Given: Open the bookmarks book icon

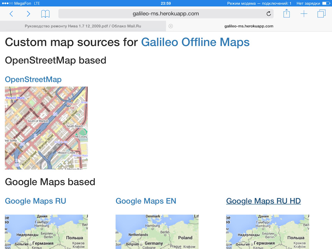Looking at the screenshot, I should coord(45,14).
